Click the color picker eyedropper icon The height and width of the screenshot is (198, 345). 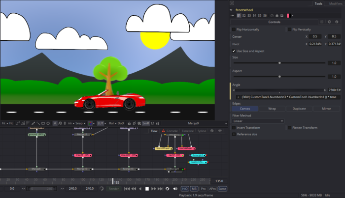coord(33,123)
